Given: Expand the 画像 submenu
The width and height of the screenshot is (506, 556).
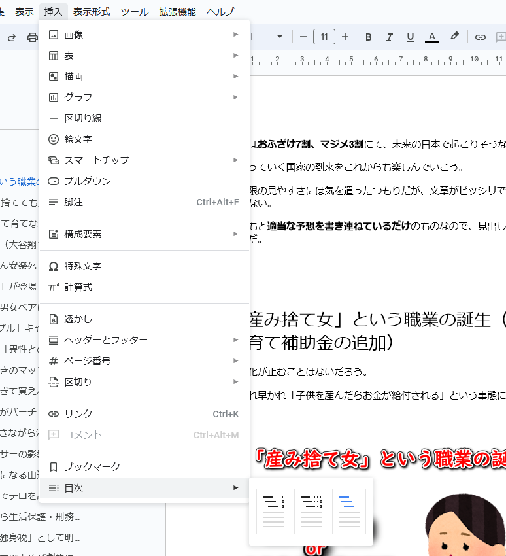Looking at the screenshot, I should pyautogui.click(x=144, y=35).
